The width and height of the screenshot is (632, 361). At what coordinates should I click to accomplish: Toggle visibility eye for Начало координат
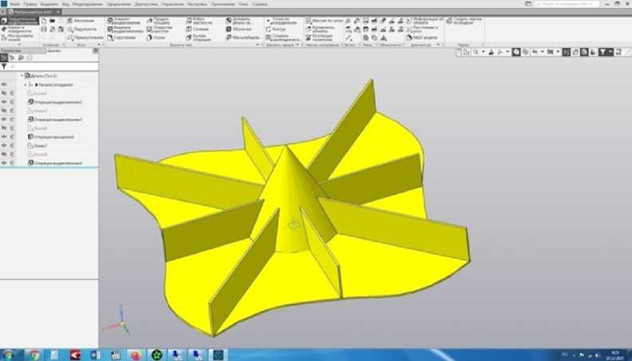(x=4, y=84)
